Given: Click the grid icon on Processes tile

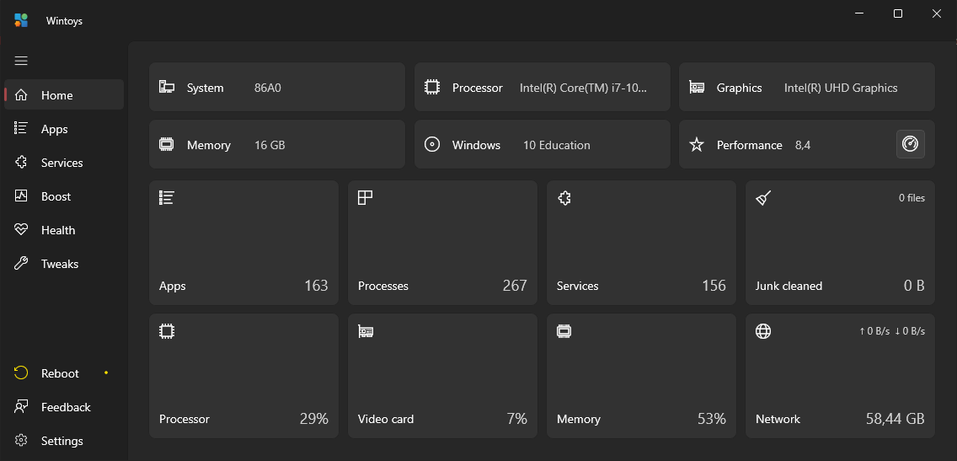Looking at the screenshot, I should pyautogui.click(x=365, y=197).
